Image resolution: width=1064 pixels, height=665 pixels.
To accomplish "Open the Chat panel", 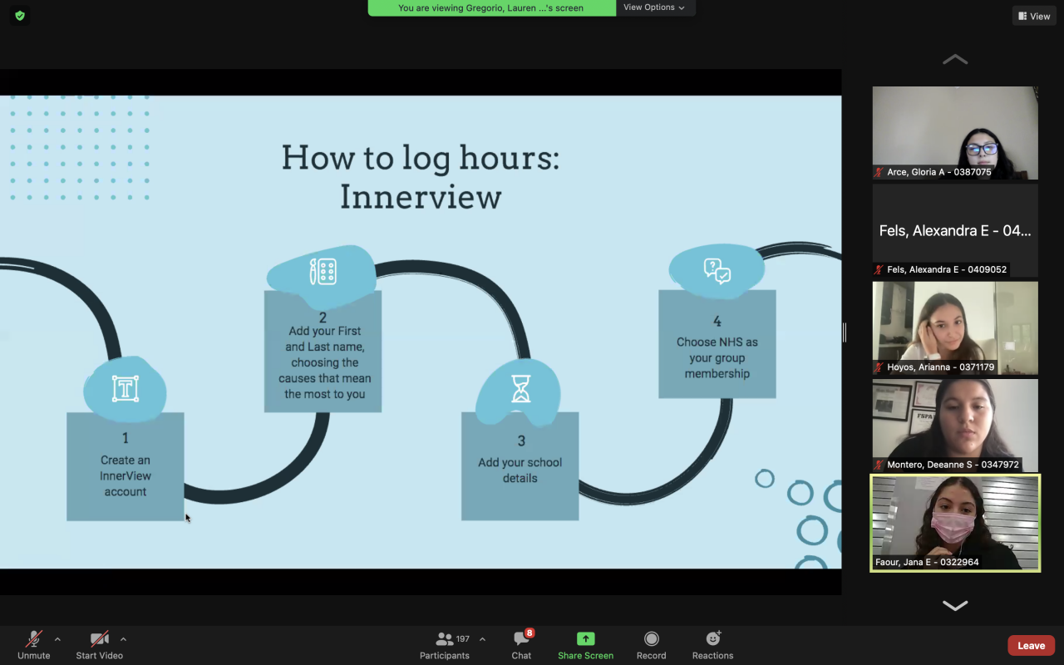I will point(522,645).
